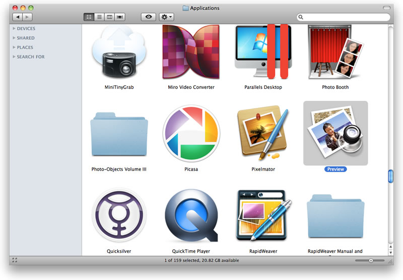The height and width of the screenshot is (280, 403).
Task: Open the QuickTime Player icon
Action: (x=191, y=215)
